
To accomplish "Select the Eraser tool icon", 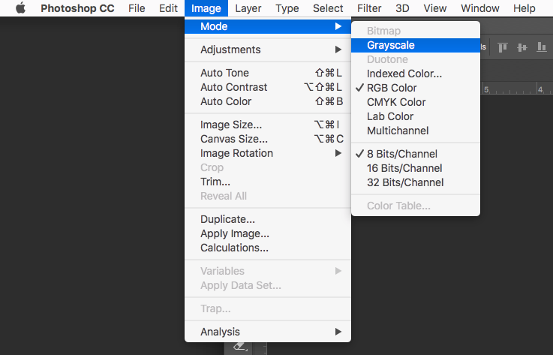I will point(240,347).
